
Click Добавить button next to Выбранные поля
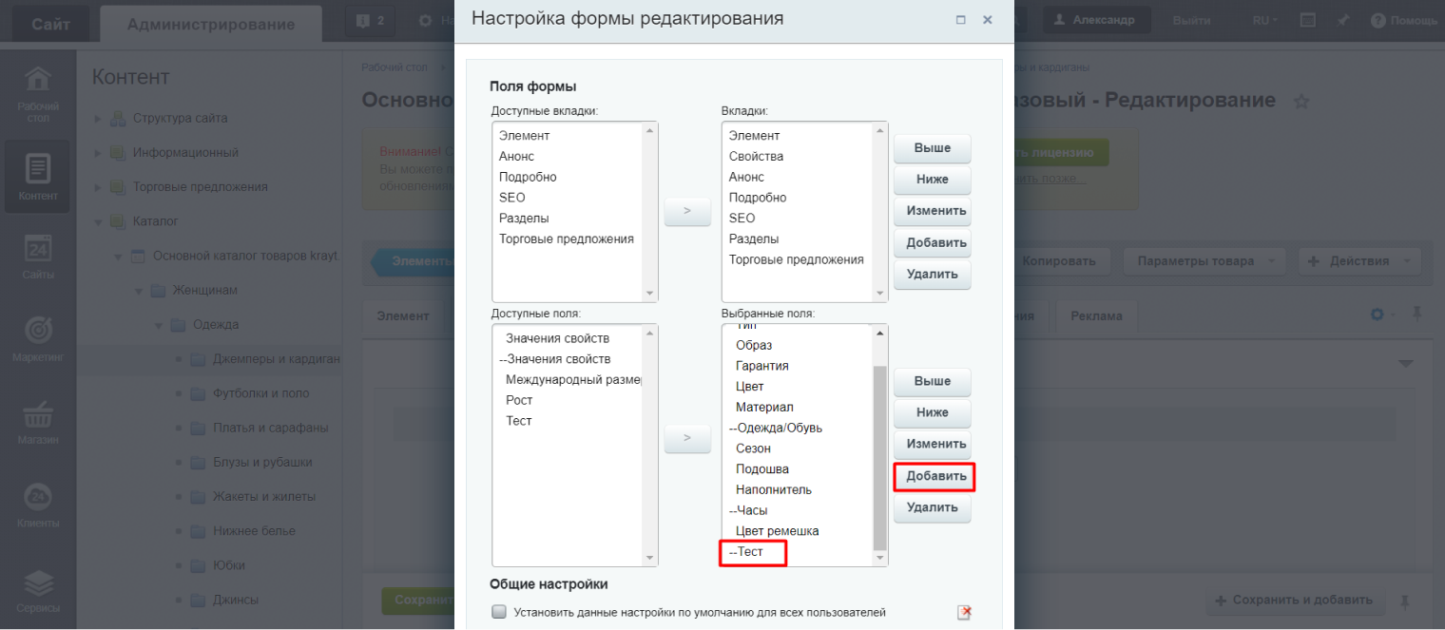[x=934, y=476]
